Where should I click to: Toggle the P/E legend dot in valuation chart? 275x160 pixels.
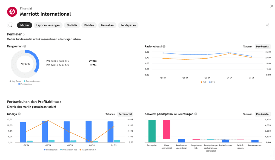click(202, 82)
